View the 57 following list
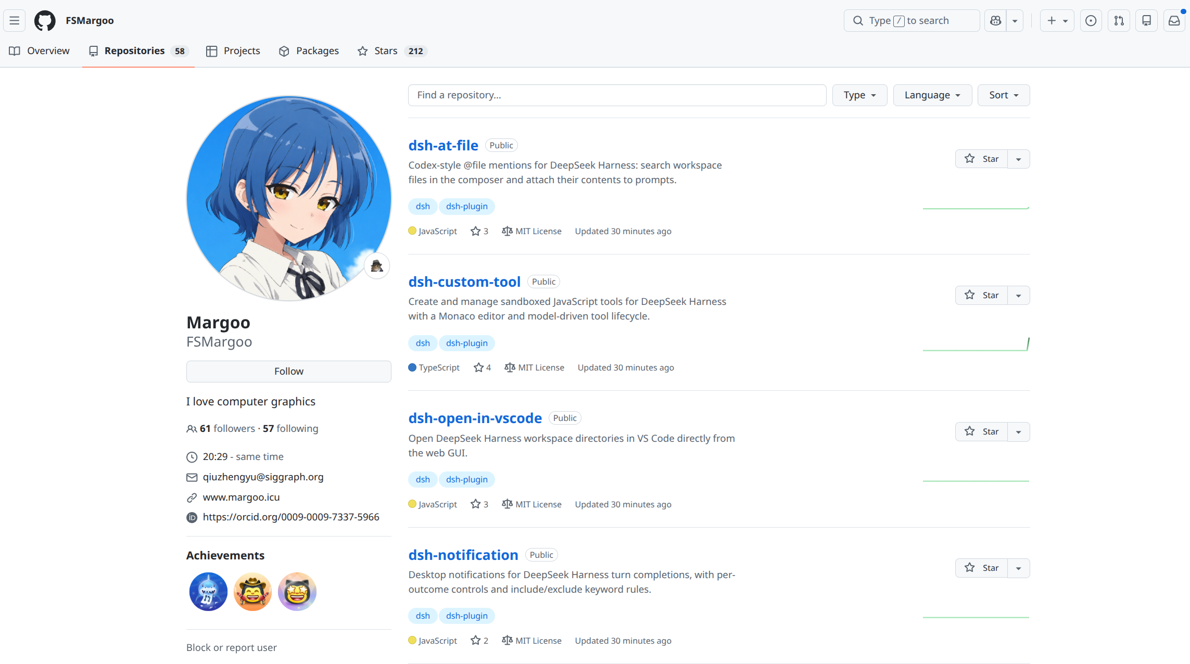 click(x=290, y=428)
